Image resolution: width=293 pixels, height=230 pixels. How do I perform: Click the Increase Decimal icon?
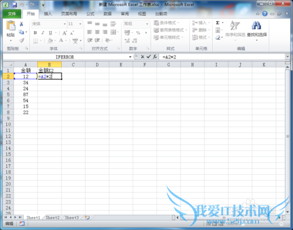(127, 40)
